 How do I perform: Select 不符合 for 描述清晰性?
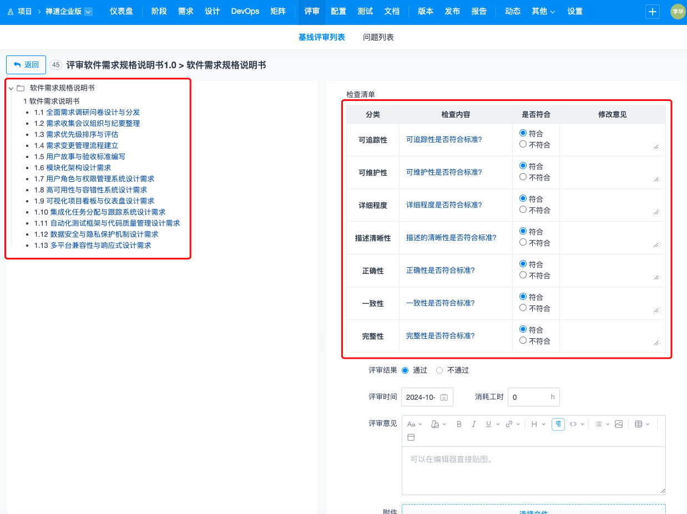pyautogui.click(x=523, y=242)
